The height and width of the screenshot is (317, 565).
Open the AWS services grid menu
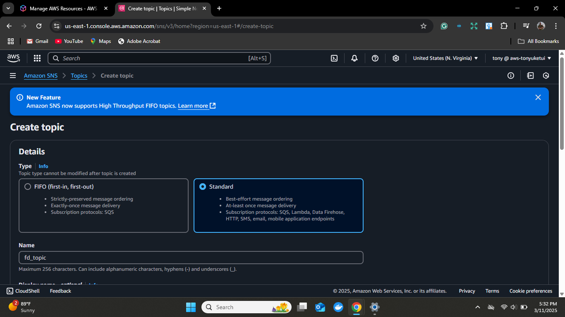point(37,58)
